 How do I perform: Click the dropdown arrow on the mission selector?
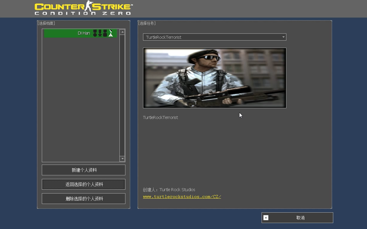(x=283, y=37)
